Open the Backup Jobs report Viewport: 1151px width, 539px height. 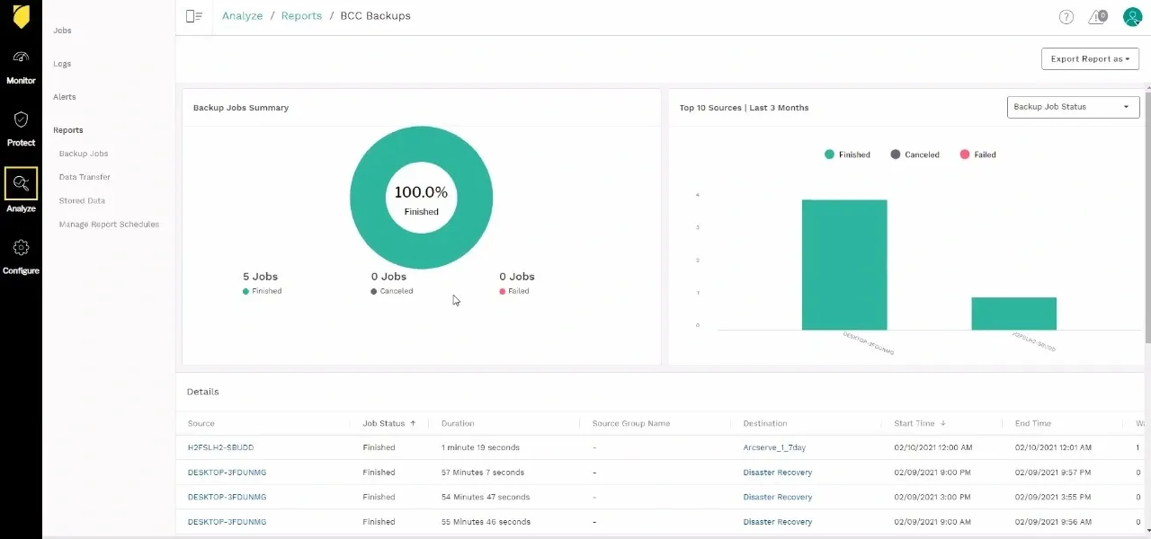[84, 154]
